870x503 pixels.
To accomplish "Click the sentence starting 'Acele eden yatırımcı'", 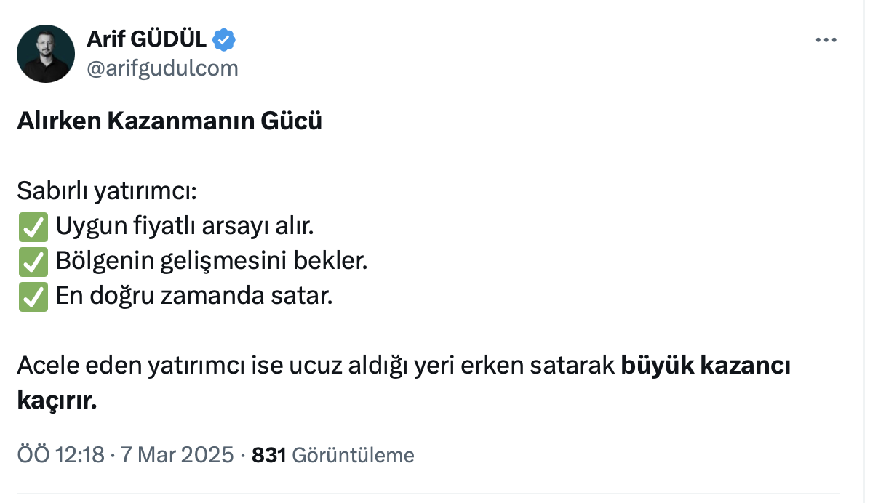I will (x=317, y=366).
